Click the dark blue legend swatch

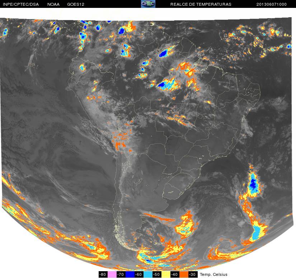pos(130,274)
